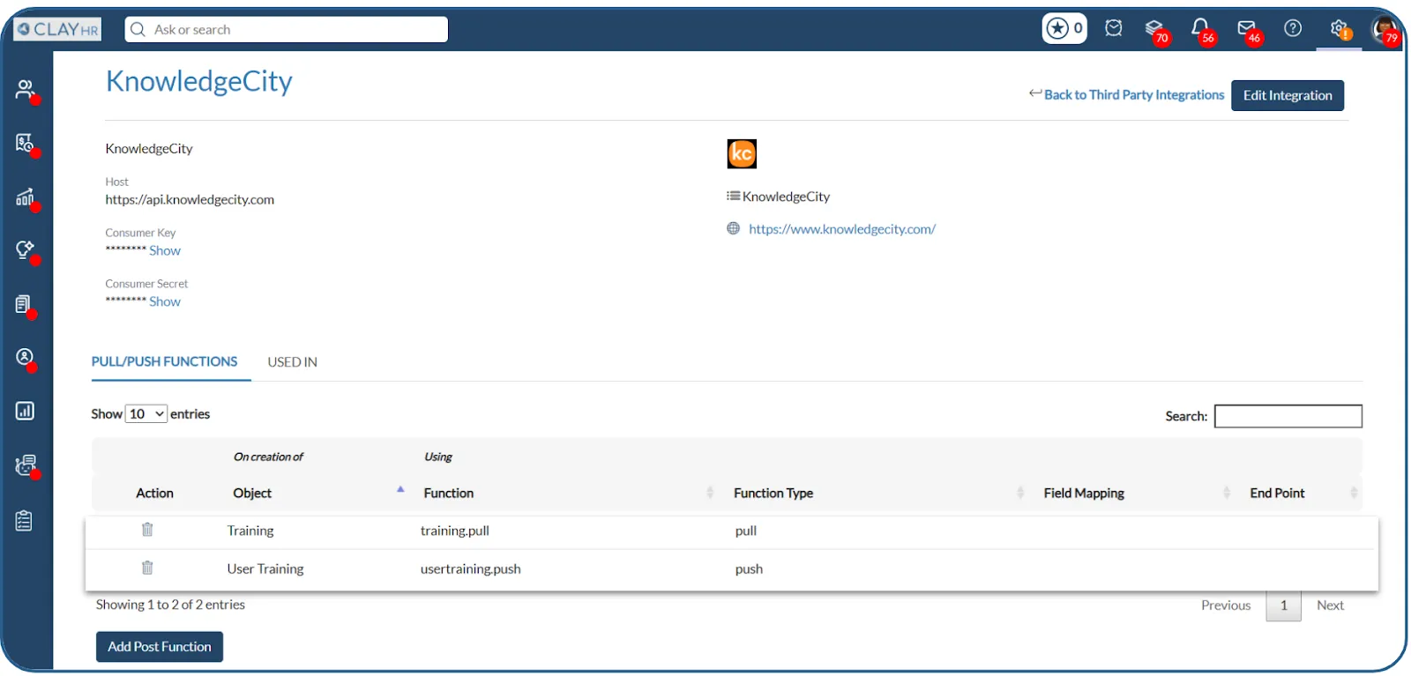Click the host URL https://api.knowledgecity.com
The width and height of the screenshot is (1411, 676).
190,199
